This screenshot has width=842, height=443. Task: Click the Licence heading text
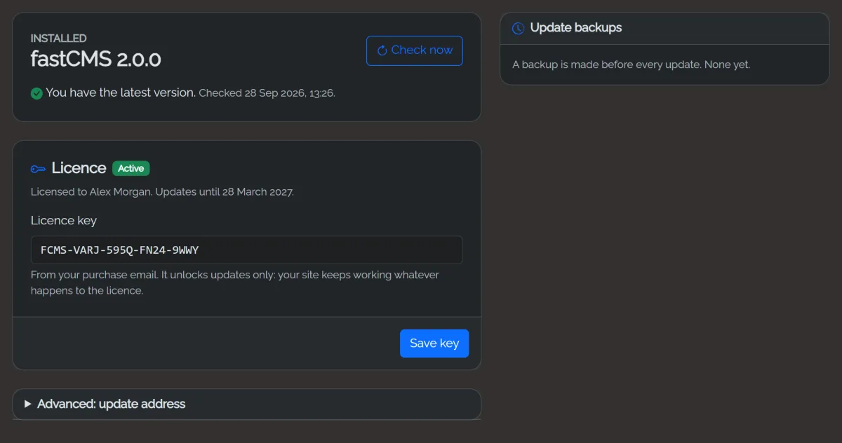(79, 168)
